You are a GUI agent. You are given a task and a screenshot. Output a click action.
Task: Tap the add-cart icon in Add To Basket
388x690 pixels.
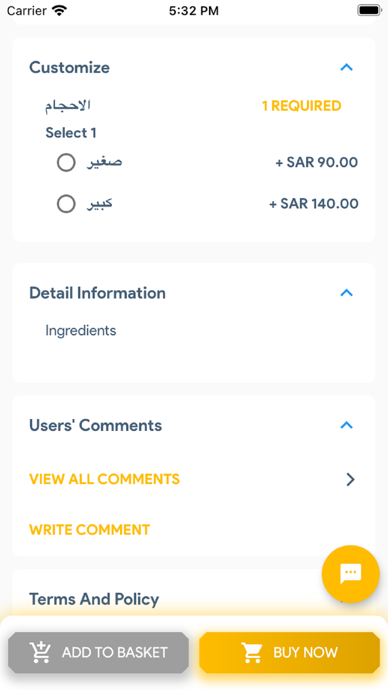(40, 652)
